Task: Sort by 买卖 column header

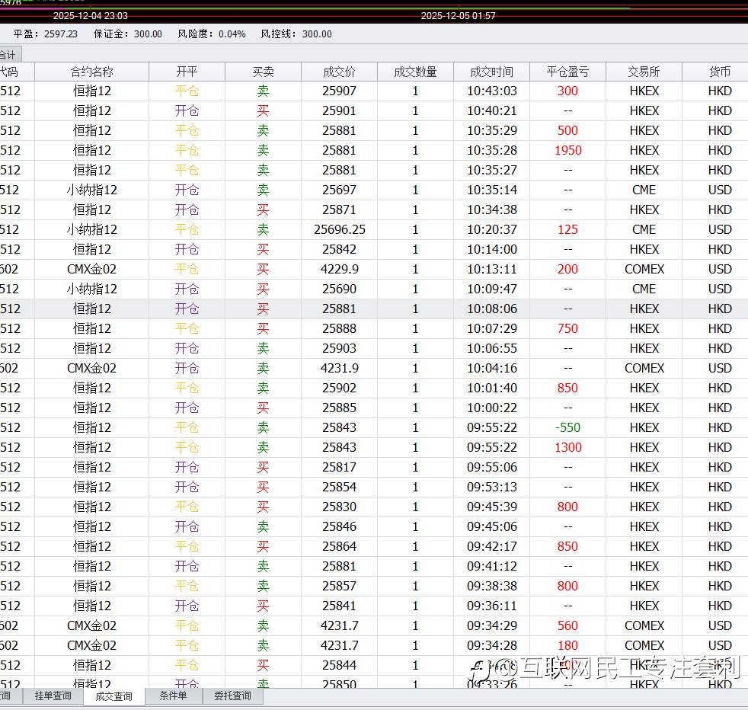Action: click(x=263, y=72)
